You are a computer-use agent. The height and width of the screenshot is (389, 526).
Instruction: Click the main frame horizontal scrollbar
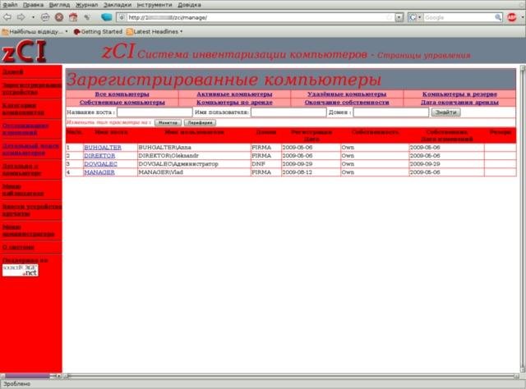click(292, 376)
